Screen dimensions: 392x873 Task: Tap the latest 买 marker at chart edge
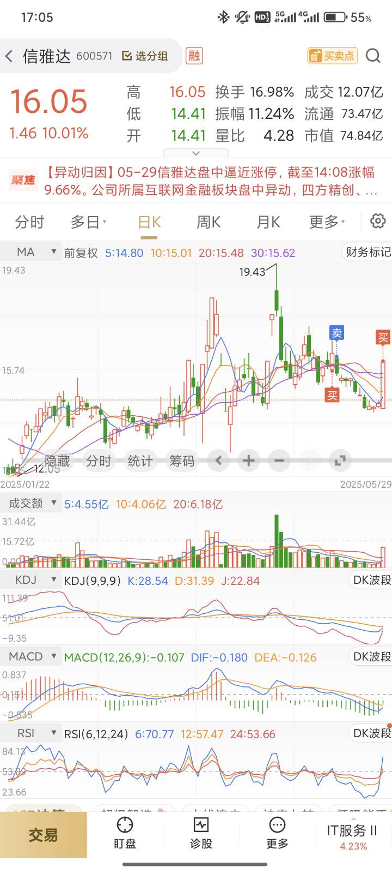click(383, 338)
